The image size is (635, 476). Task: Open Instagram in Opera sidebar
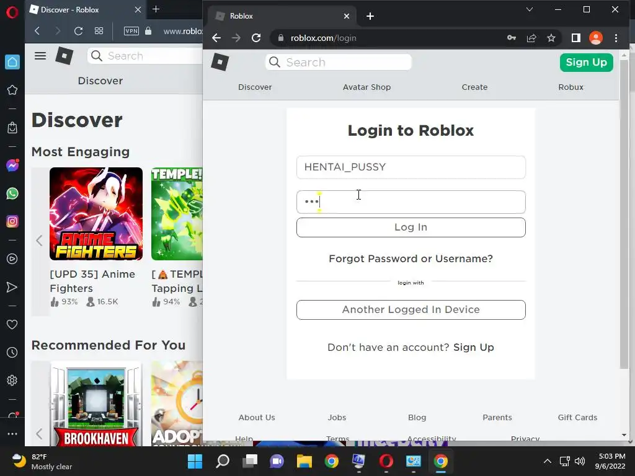12,221
